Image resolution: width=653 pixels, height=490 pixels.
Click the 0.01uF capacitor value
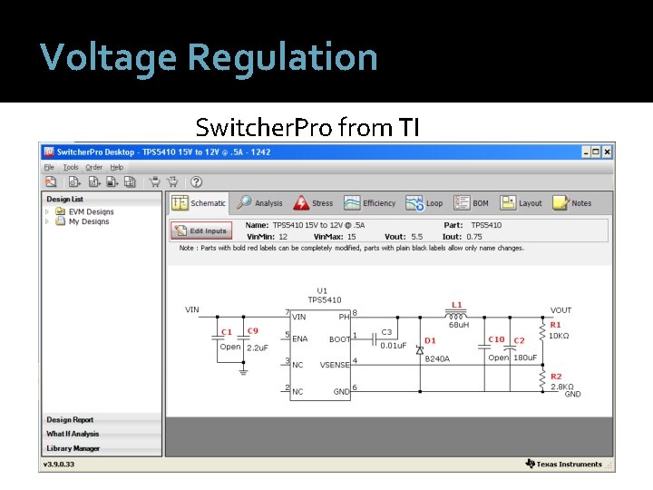[393, 346]
